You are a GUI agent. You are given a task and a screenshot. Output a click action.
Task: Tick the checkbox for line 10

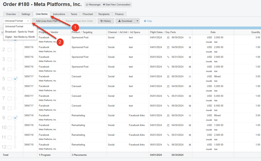coord(10,128)
